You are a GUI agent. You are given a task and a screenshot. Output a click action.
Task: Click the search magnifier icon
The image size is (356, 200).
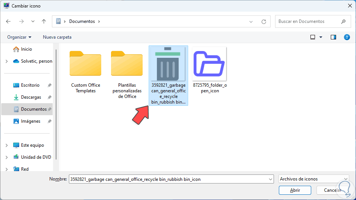pyautogui.click(x=343, y=21)
